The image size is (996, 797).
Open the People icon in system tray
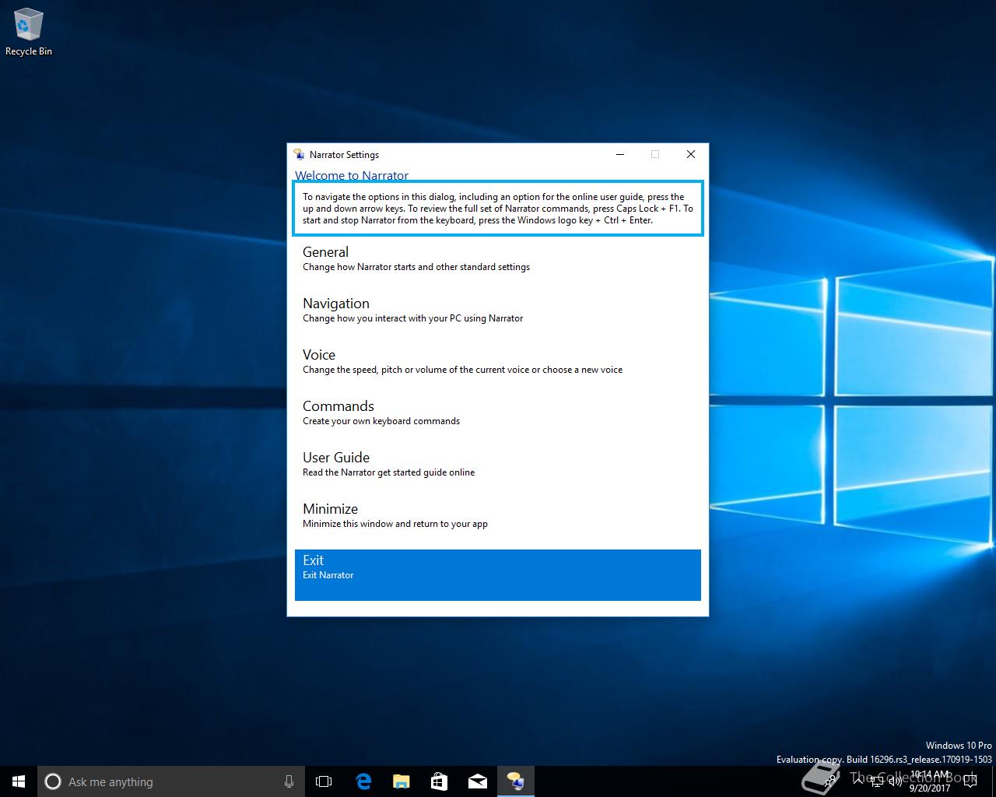click(x=830, y=781)
